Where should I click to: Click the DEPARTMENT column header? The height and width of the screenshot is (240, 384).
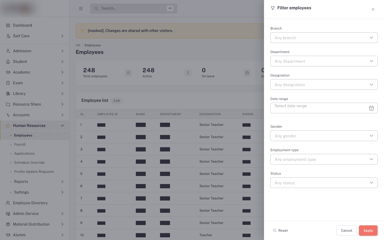click(171, 114)
